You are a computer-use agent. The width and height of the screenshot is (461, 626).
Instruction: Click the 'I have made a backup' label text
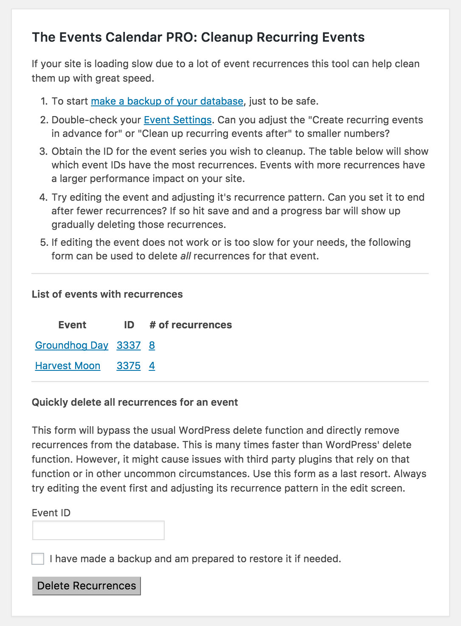(x=195, y=559)
